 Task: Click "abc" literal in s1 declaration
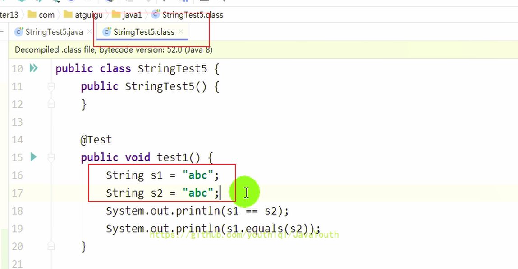coord(198,175)
